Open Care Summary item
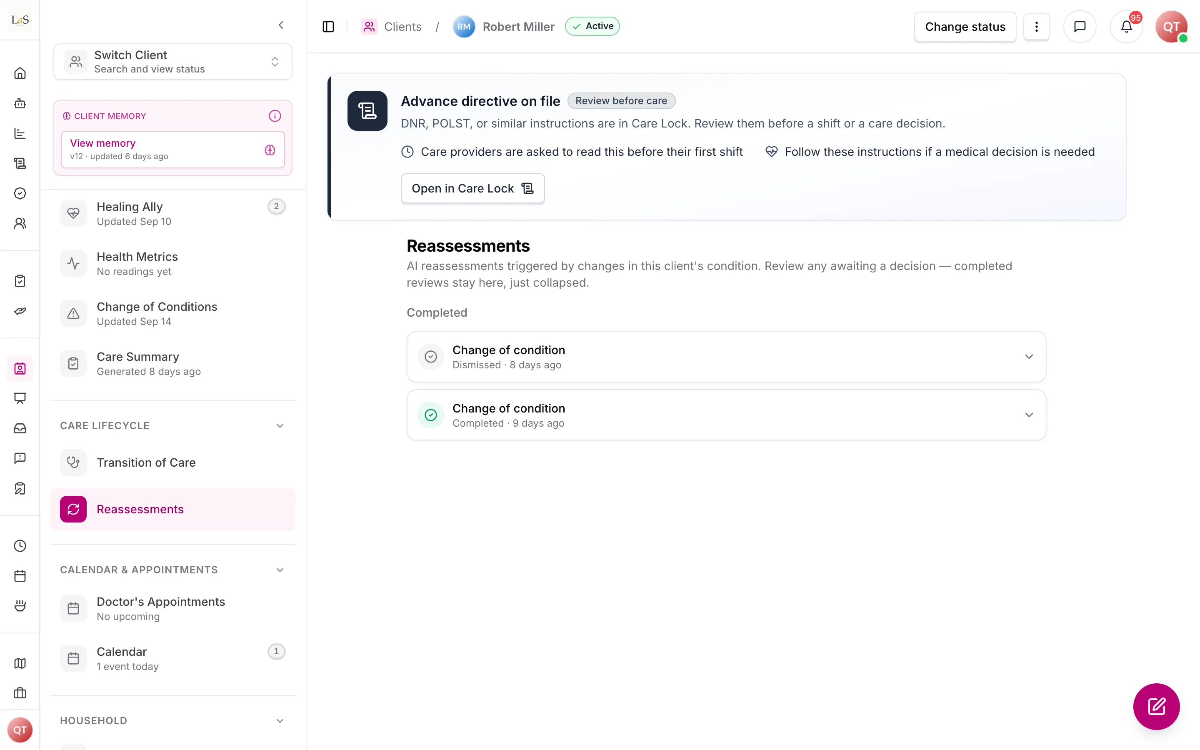The height and width of the screenshot is (750, 1200). [172, 364]
